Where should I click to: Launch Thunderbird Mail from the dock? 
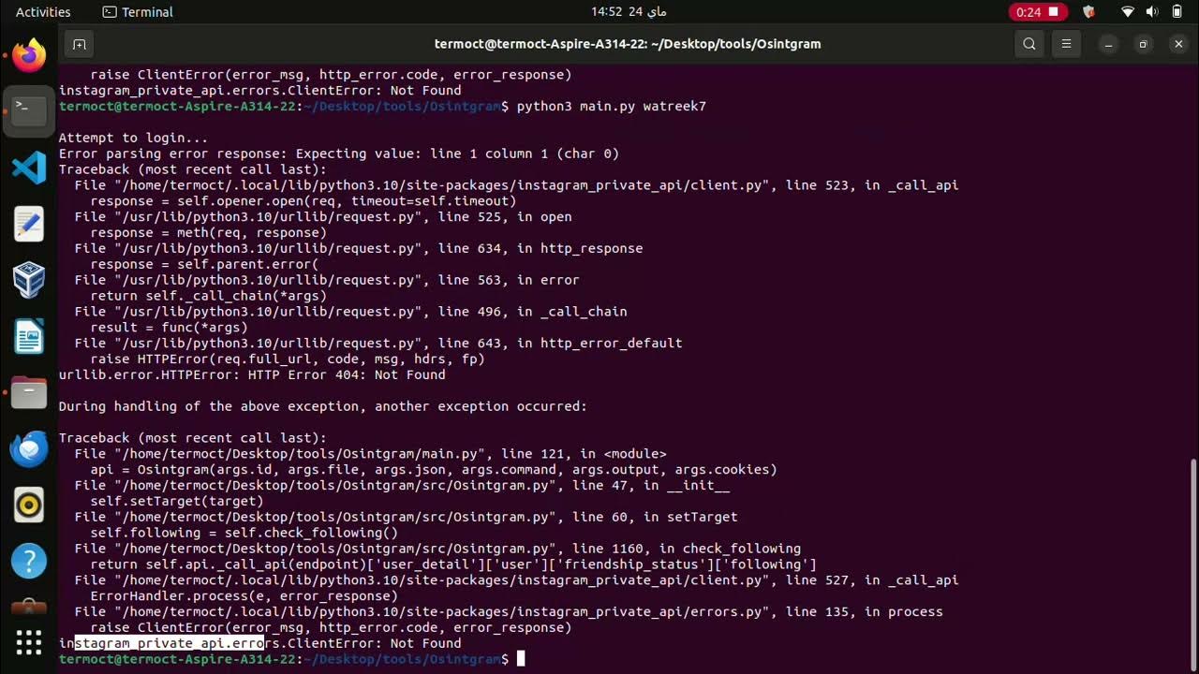tap(29, 449)
